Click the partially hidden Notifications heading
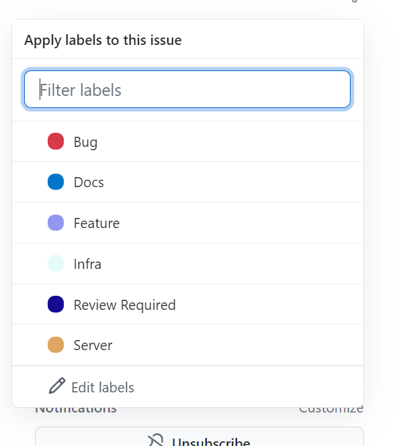The image size is (405, 446). (75, 409)
